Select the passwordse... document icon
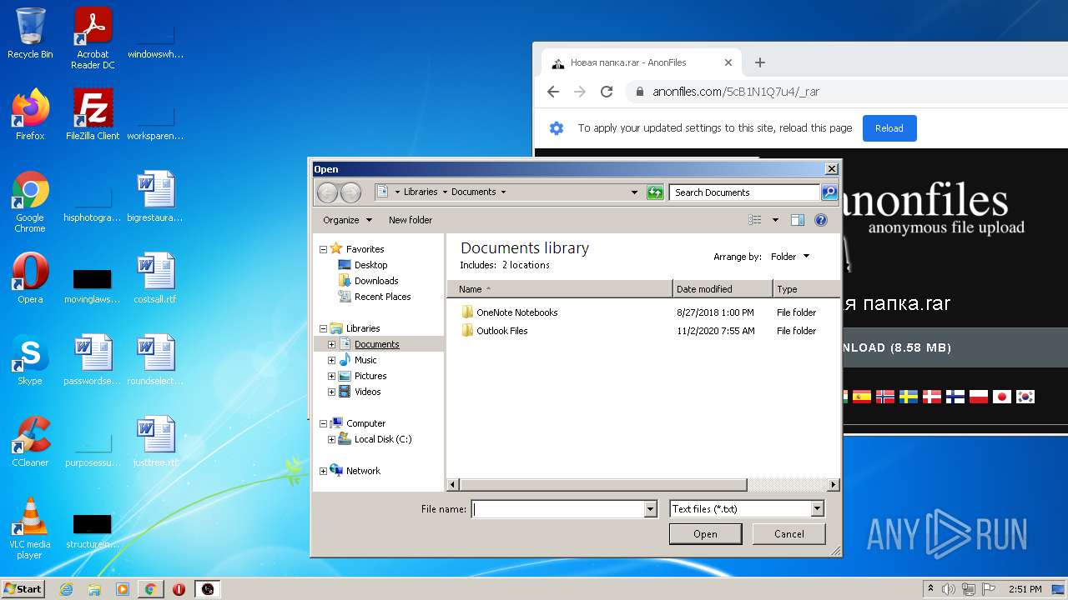 (93, 360)
